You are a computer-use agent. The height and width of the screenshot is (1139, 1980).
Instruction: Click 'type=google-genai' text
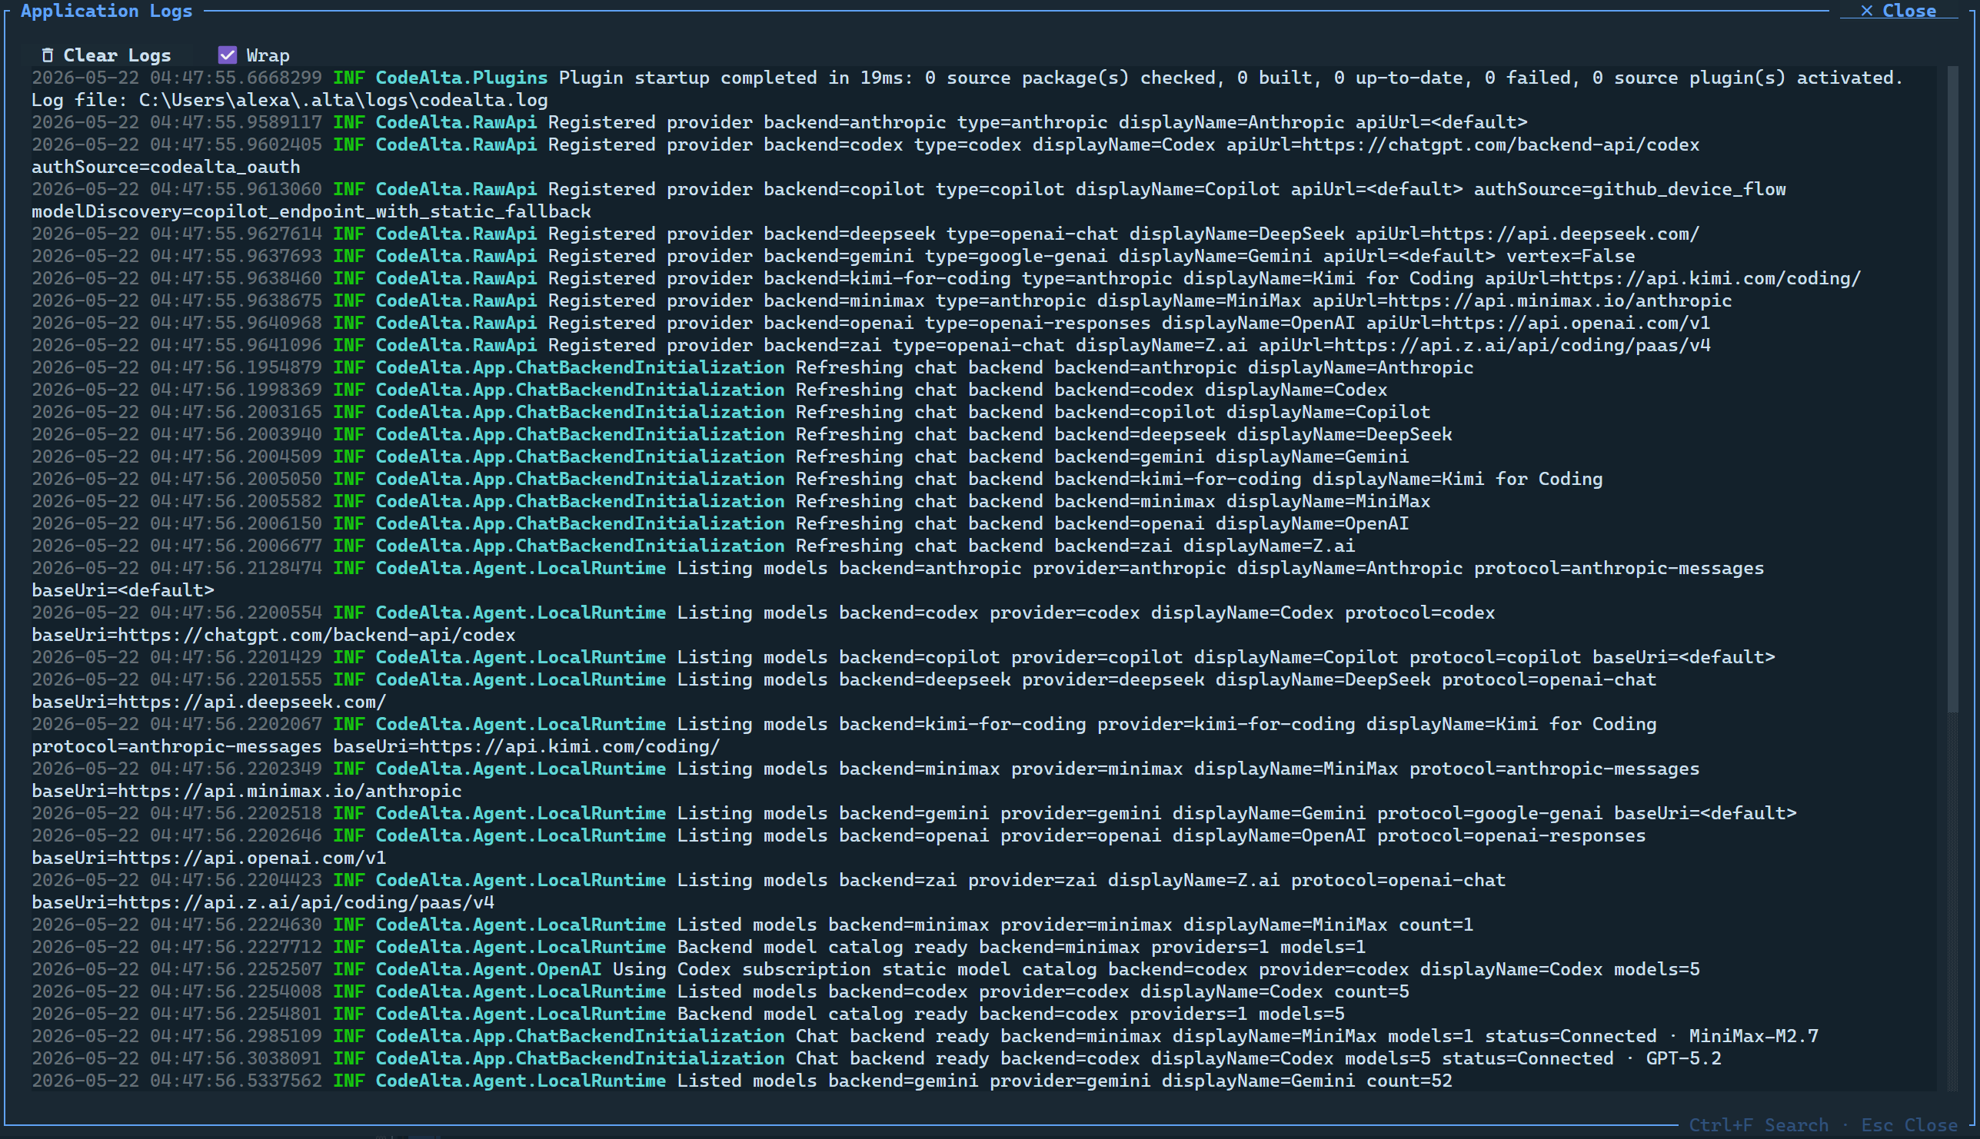pyautogui.click(x=1016, y=256)
